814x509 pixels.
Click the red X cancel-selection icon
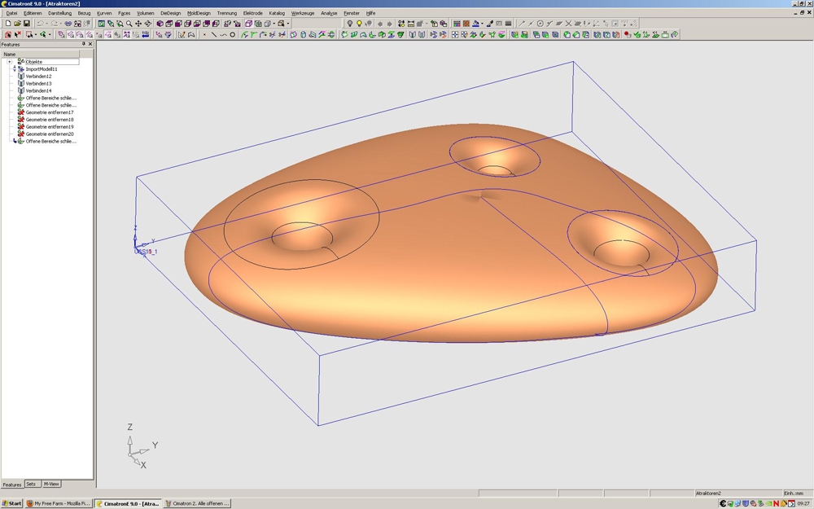(18, 34)
